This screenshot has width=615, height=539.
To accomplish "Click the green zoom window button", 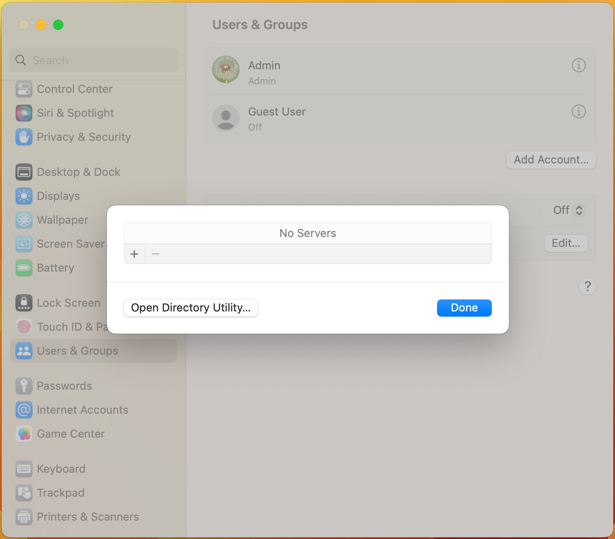I will pyautogui.click(x=58, y=25).
